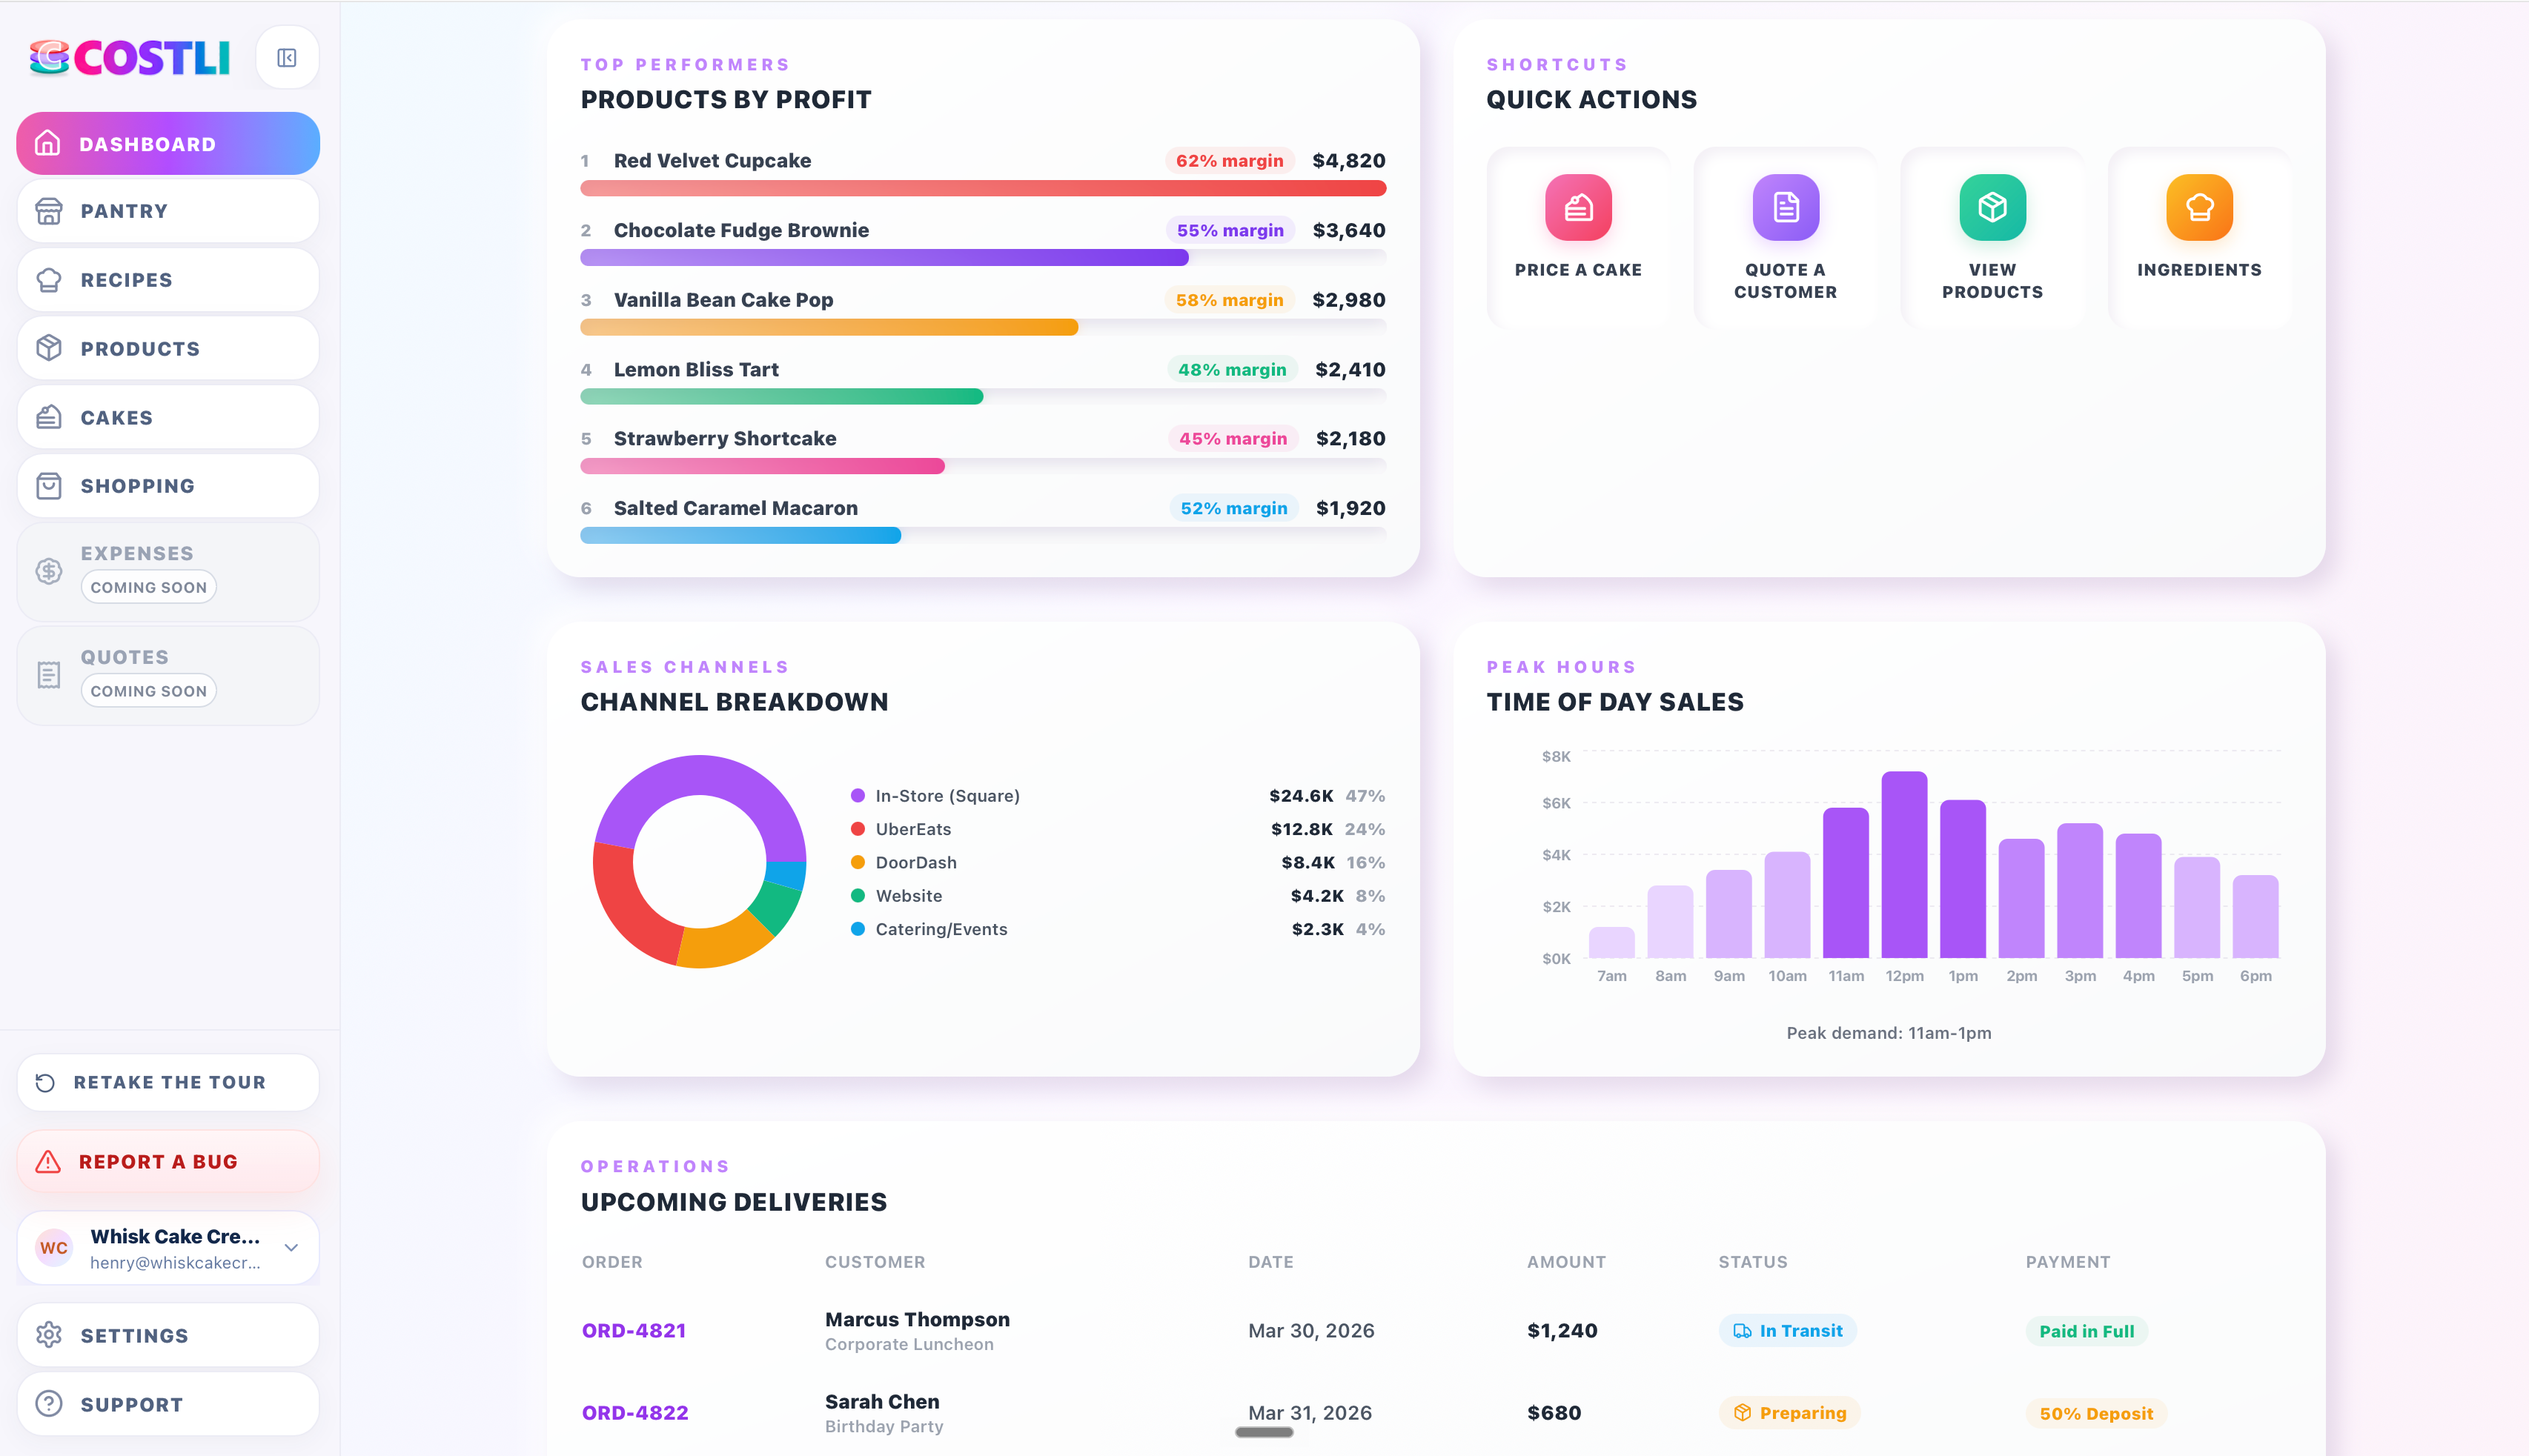
Task: Click the purple Quote a Customer icon
Action: coord(1785,207)
